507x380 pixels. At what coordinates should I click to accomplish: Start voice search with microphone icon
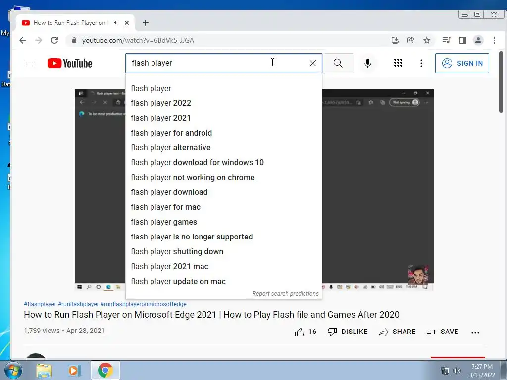pos(368,63)
